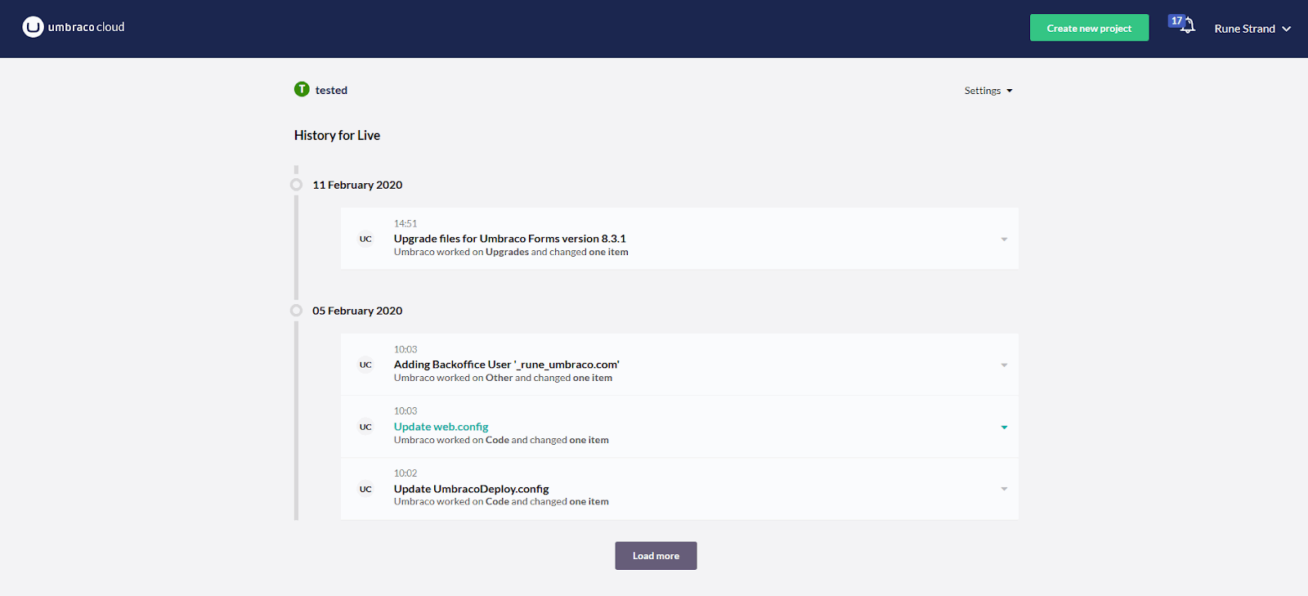Expand the Update UmbracoDeploy.config entry arrow

tap(1004, 489)
